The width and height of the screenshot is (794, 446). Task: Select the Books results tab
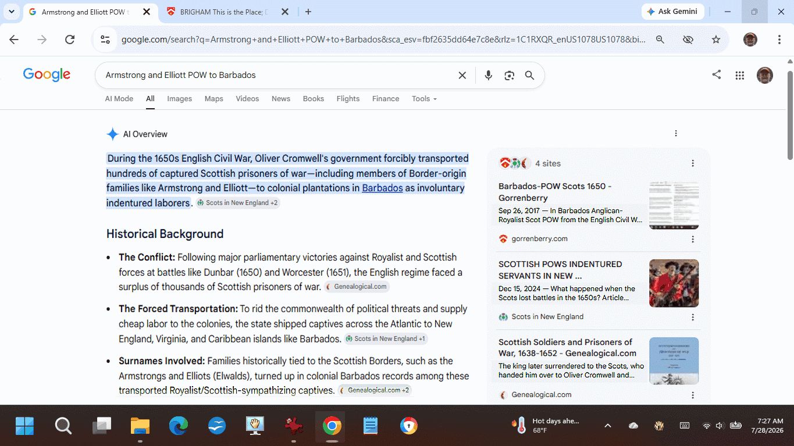point(314,99)
